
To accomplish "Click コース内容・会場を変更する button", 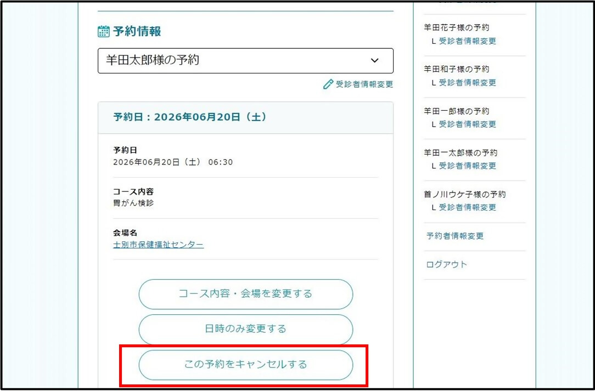I will [x=245, y=294].
